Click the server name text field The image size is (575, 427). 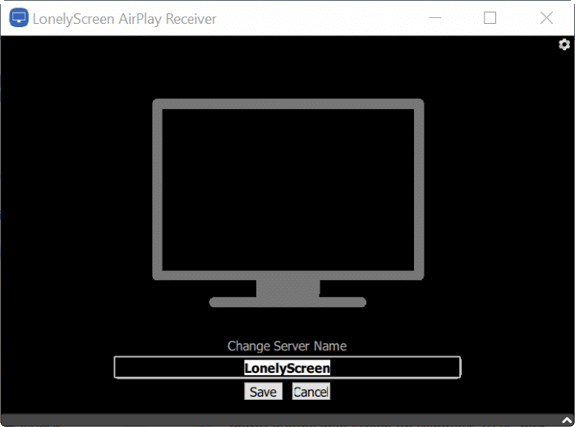tap(287, 367)
